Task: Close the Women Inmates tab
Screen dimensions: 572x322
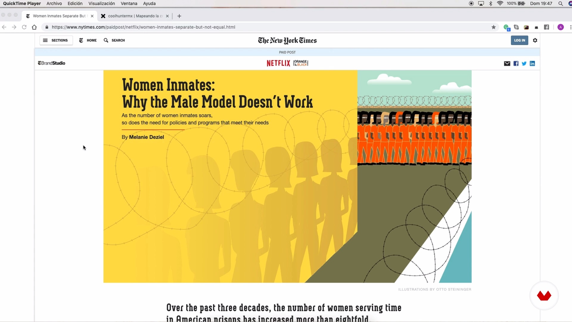Action: click(x=92, y=16)
